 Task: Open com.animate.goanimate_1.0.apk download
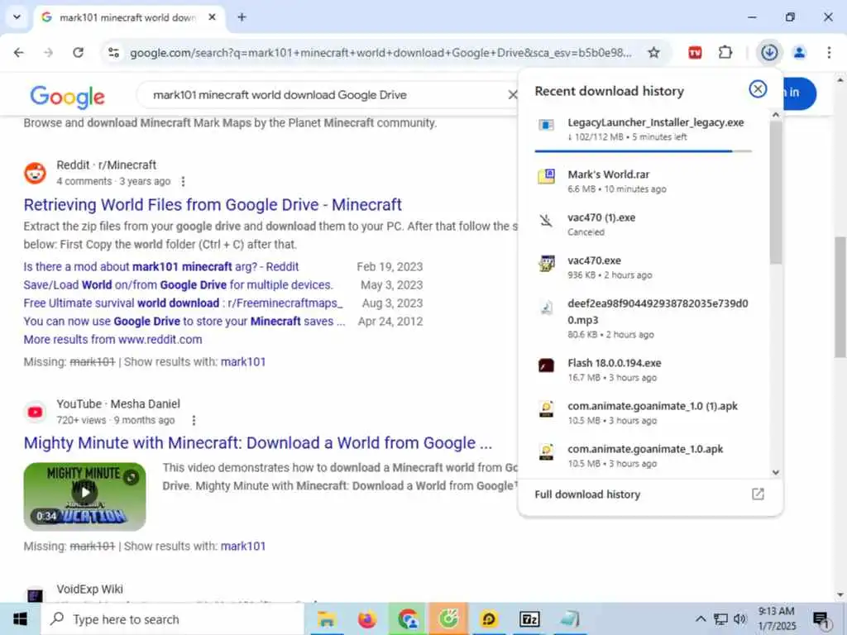tap(644, 456)
